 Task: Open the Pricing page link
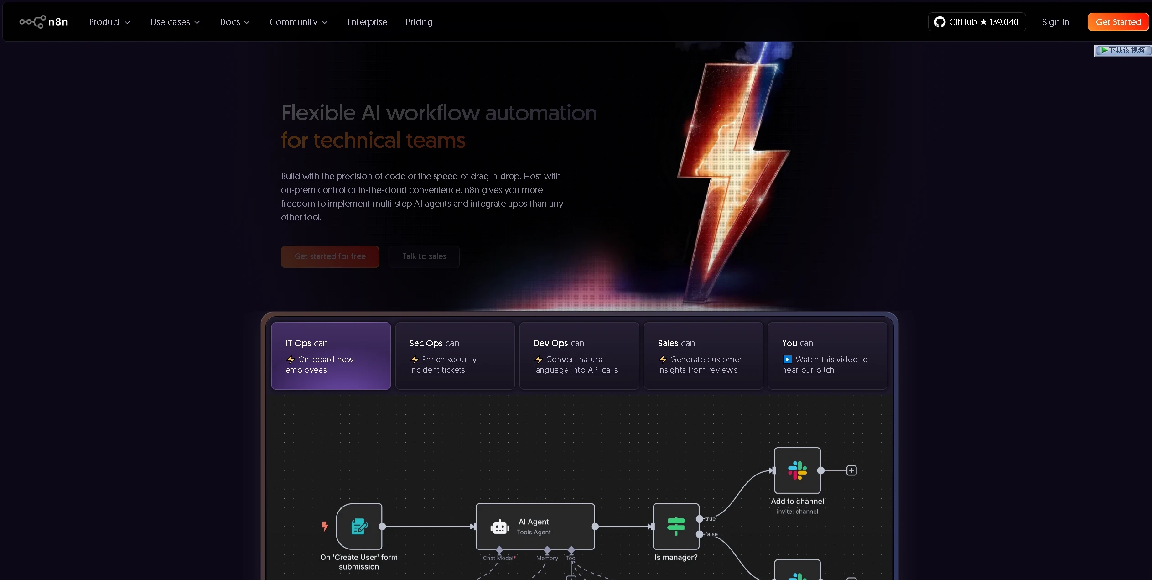pyautogui.click(x=419, y=22)
